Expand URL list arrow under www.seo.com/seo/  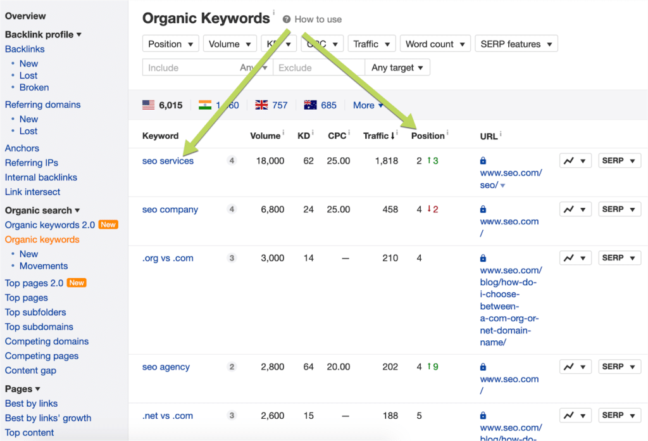502,186
